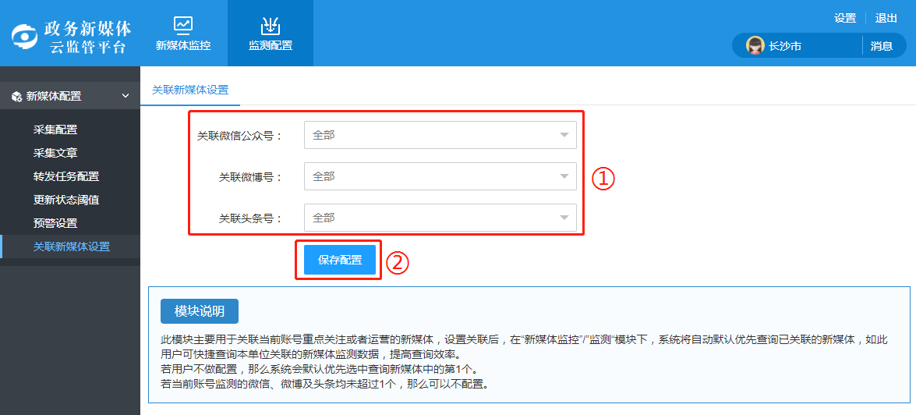Open 采集文章 in the sidebar
The image size is (916, 415).
pos(55,153)
